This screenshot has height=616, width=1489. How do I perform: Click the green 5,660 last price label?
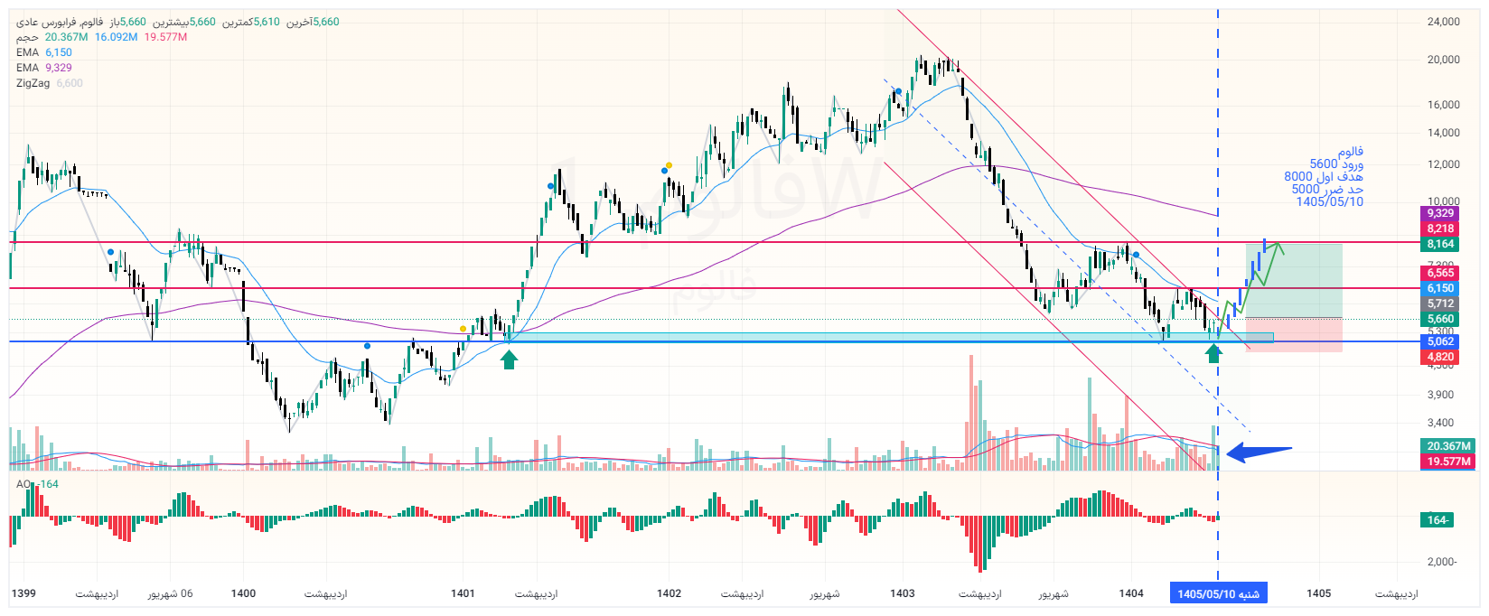1440,319
